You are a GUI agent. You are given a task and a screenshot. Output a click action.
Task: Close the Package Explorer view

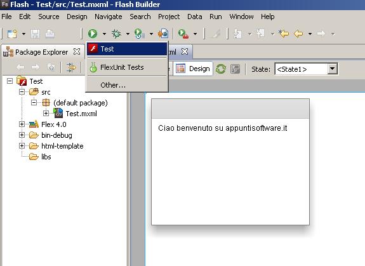[x=77, y=51]
